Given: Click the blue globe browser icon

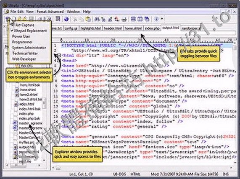Looking at the screenshot, I should (x=66, y=19).
